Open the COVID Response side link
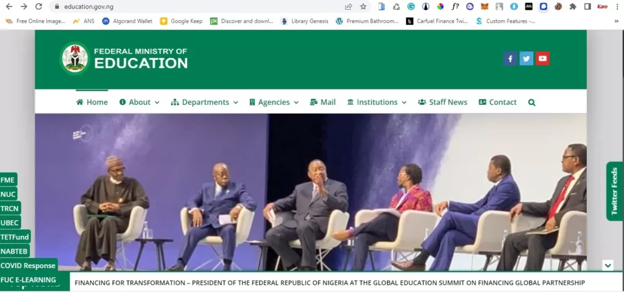This screenshot has height=292, width=624. [28, 265]
